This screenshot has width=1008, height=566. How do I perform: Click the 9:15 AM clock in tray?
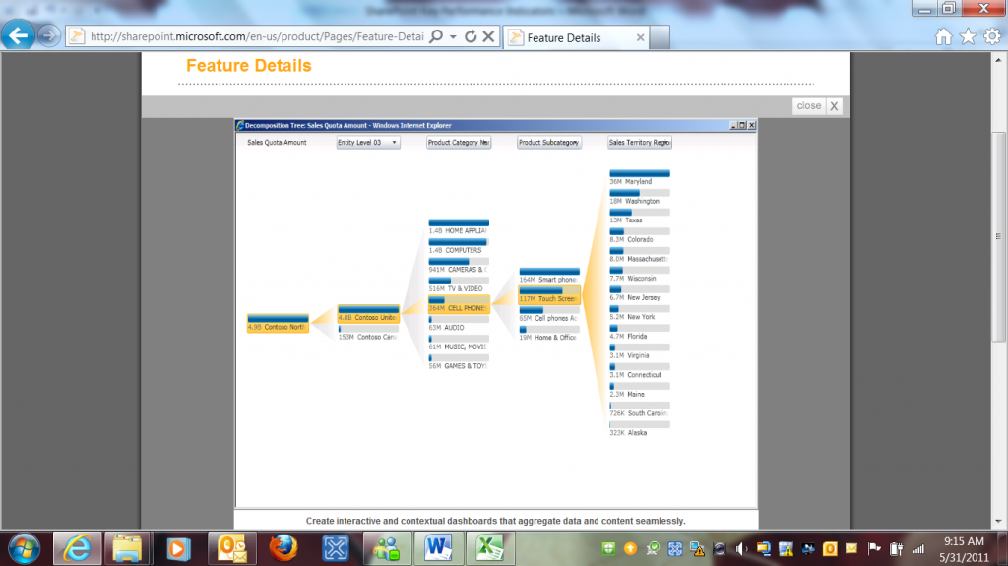click(x=964, y=541)
